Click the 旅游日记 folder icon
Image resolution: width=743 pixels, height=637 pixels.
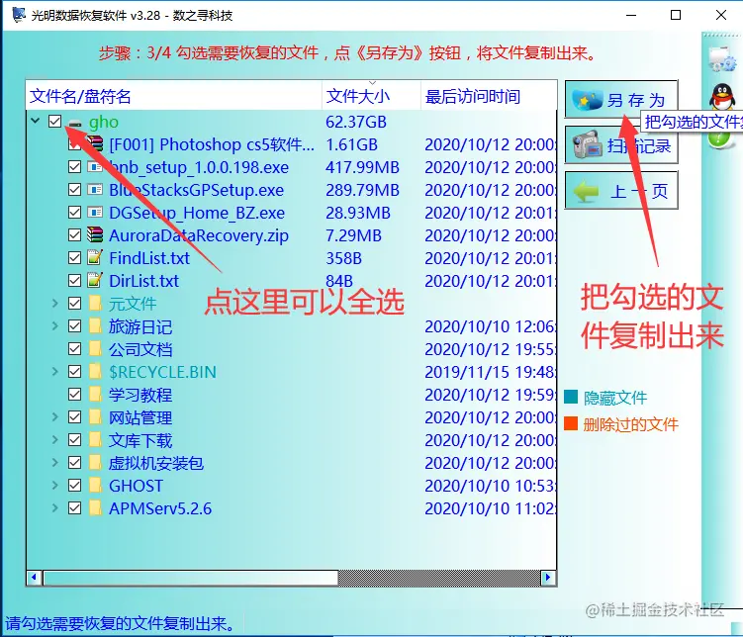(95, 325)
